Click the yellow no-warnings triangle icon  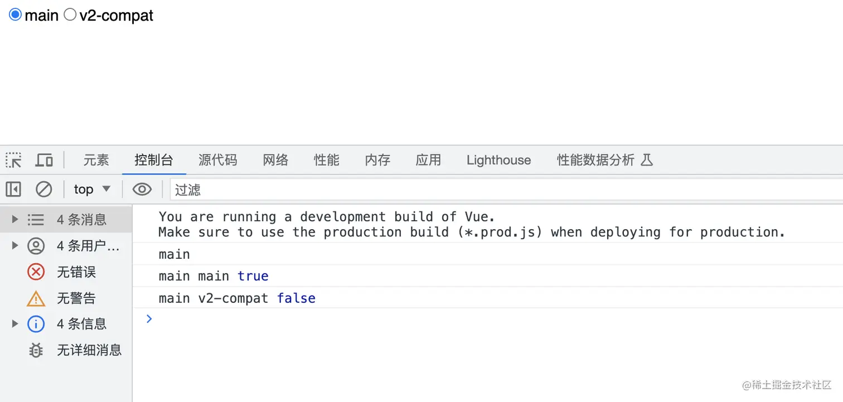[x=36, y=299]
